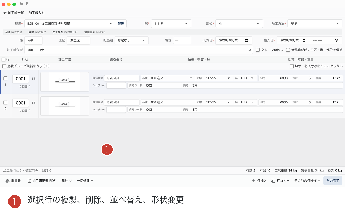Open calendar picker in 入力日 field
The width and height of the screenshot is (345, 216).
pos(247,40)
